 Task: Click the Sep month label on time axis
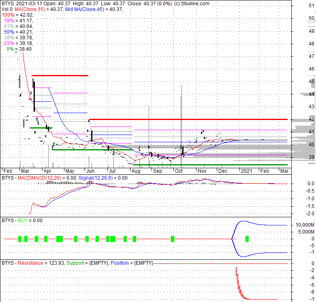click(158, 171)
